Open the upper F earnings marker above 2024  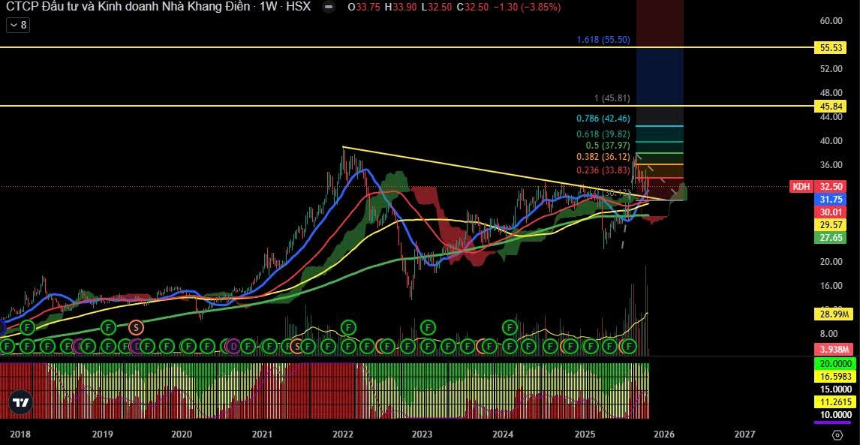tap(510, 328)
